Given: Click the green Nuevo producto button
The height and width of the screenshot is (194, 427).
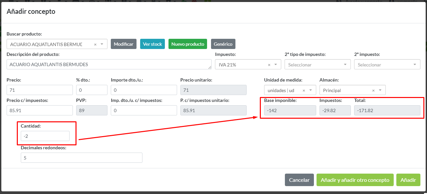Looking at the screenshot, I should (188, 44).
